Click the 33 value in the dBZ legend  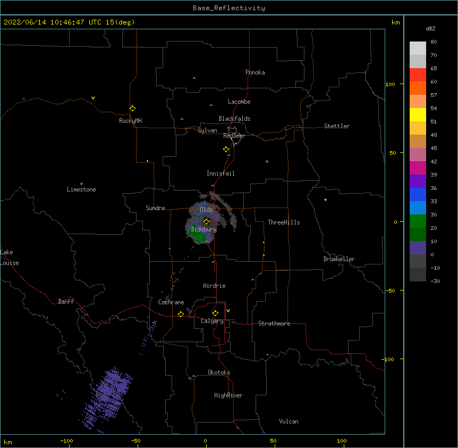click(434, 202)
